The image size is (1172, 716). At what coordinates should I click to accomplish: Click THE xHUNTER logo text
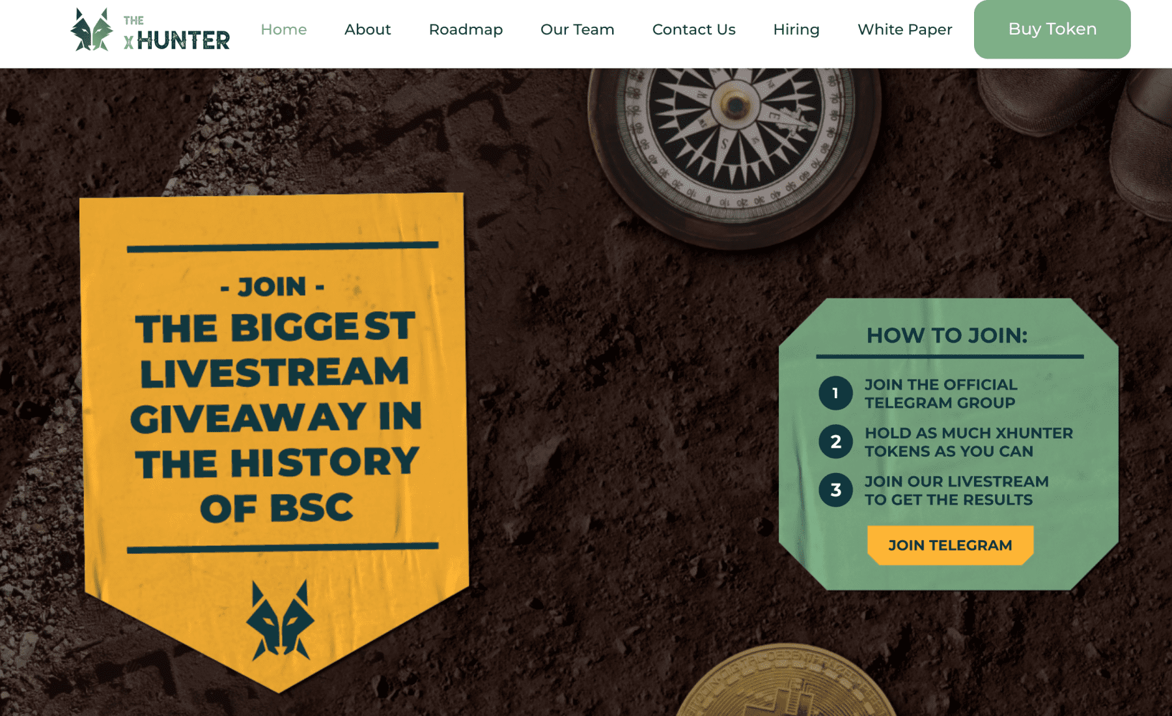coord(176,33)
